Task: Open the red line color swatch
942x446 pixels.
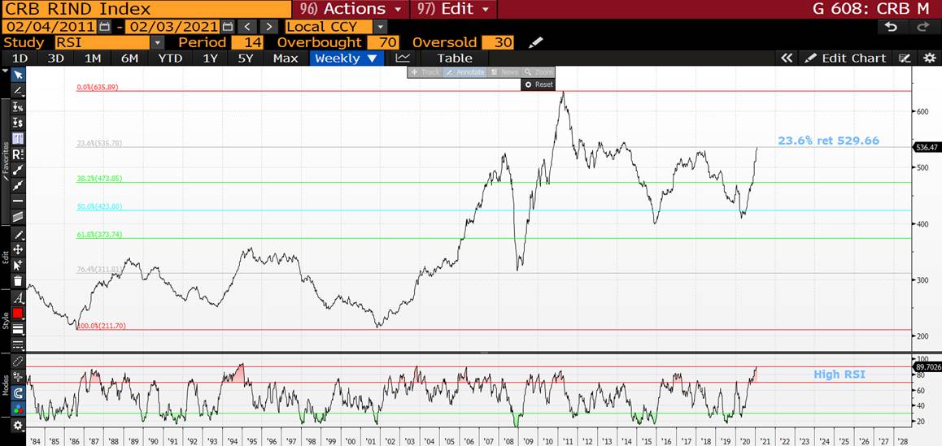Action: (x=18, y=314)
